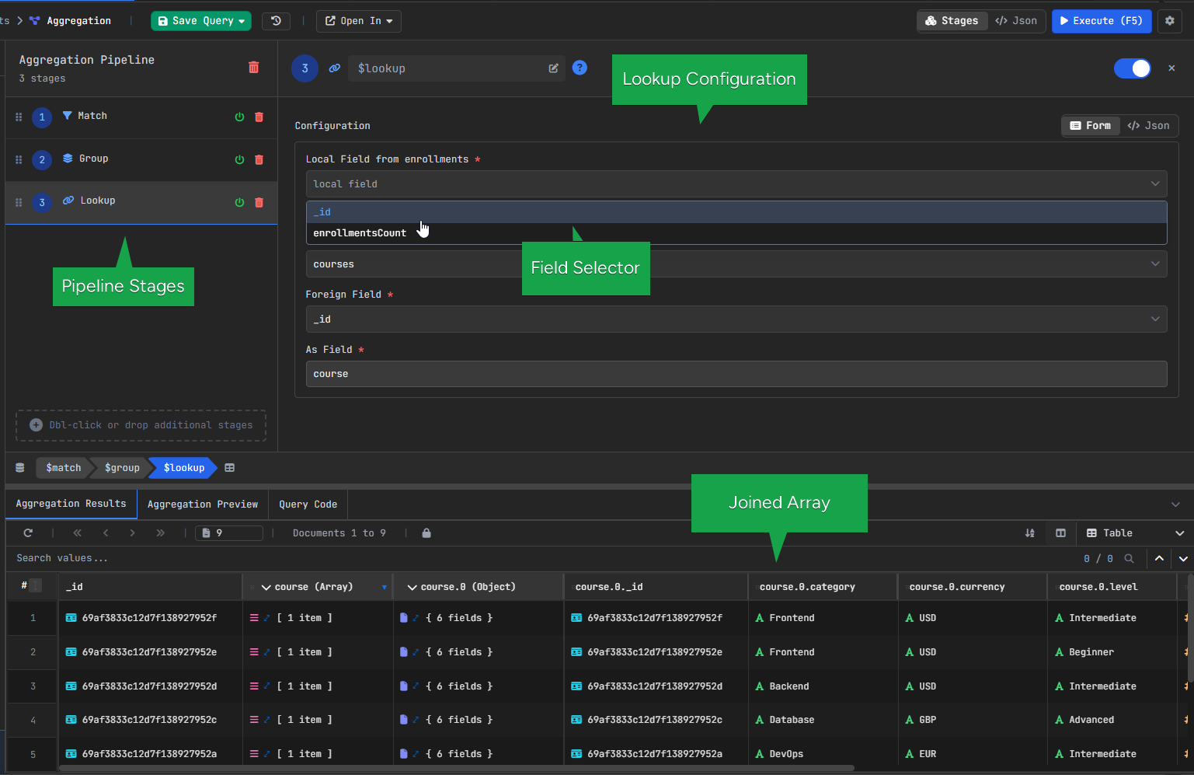
Task: Grab the Group stage drag handle
Action: tap(19, 160)
